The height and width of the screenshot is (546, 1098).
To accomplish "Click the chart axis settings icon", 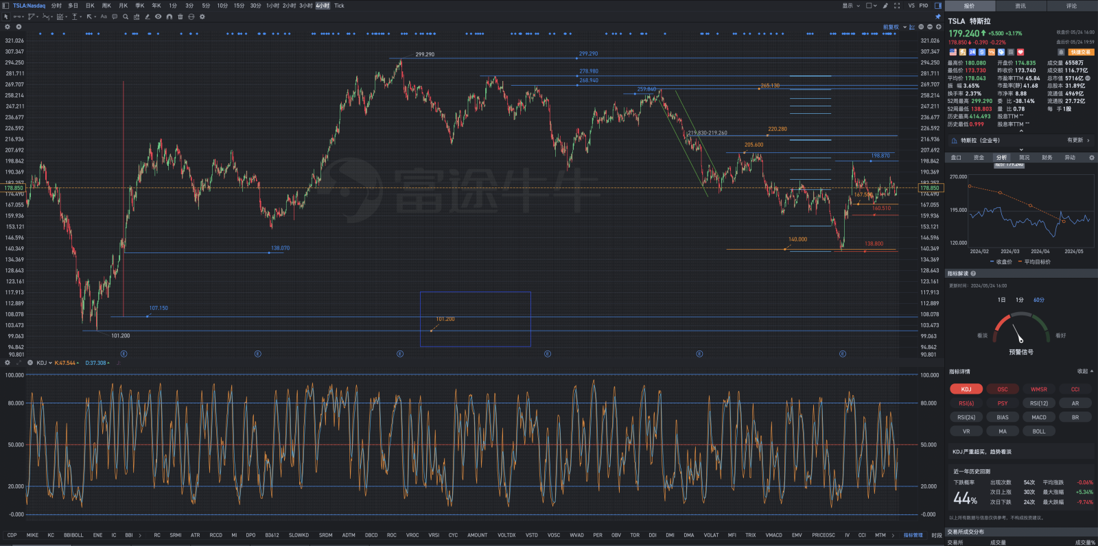I will (x=912, y=27).
